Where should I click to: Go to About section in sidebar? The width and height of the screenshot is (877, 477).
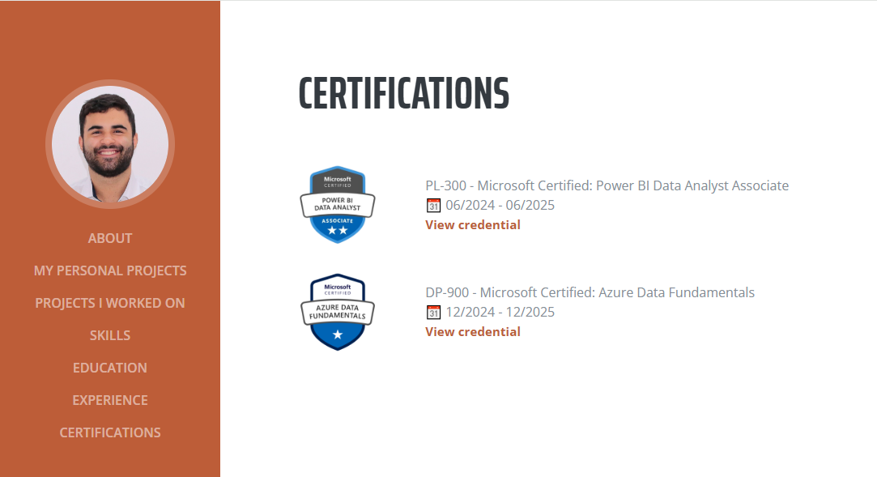[x=110, y=238]
